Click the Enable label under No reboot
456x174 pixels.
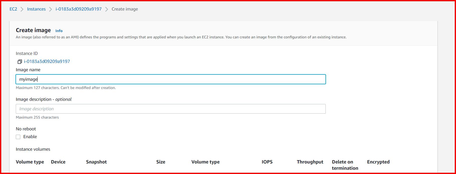[30, 137]
